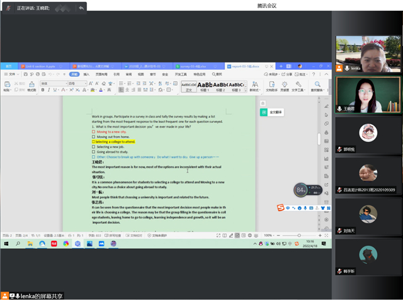
Task: Check the 'Moving out from home' box
Action: click(x=94, y=137)
